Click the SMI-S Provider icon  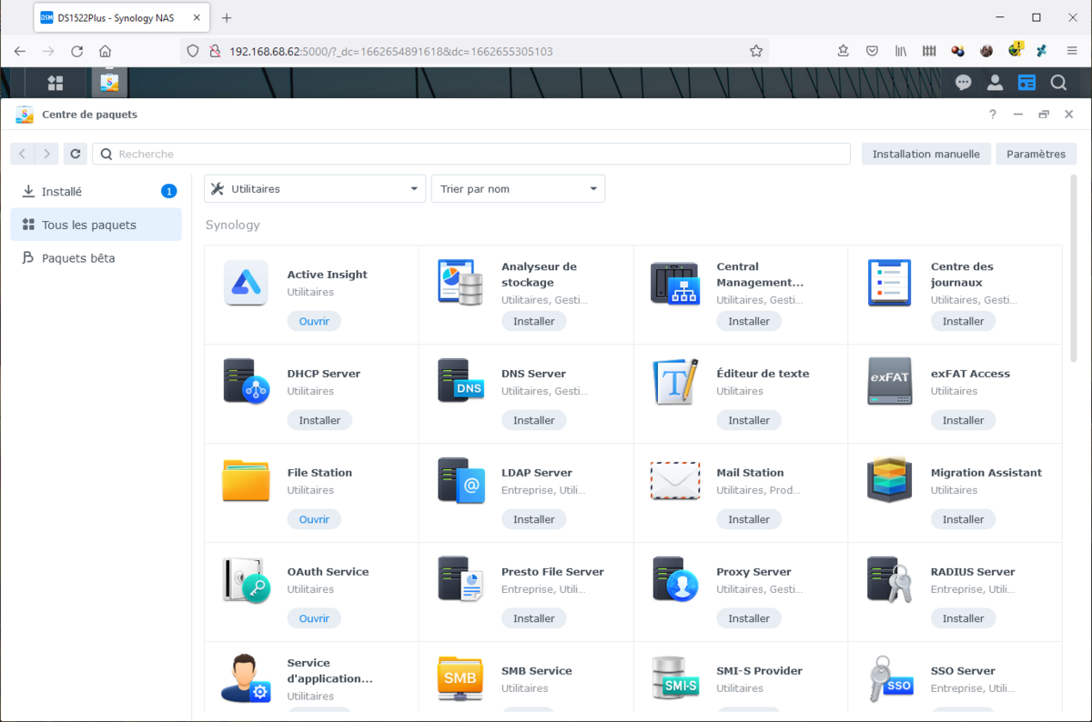(675, 678)
